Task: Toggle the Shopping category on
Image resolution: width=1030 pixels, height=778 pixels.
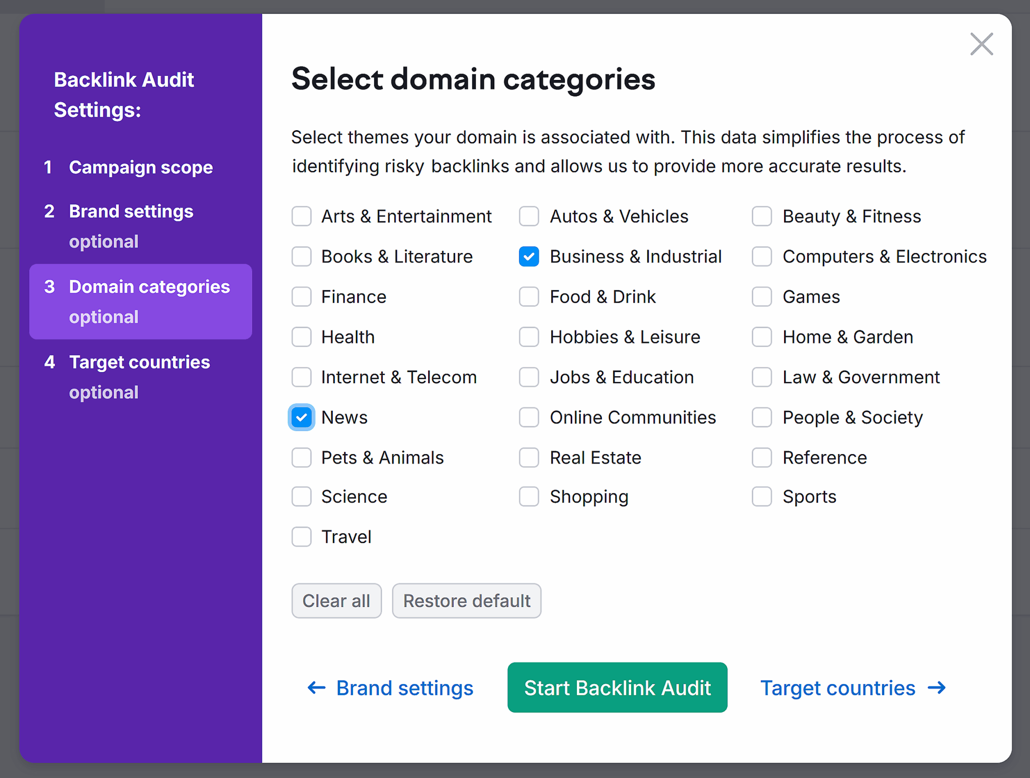Action: click(529, 496)
